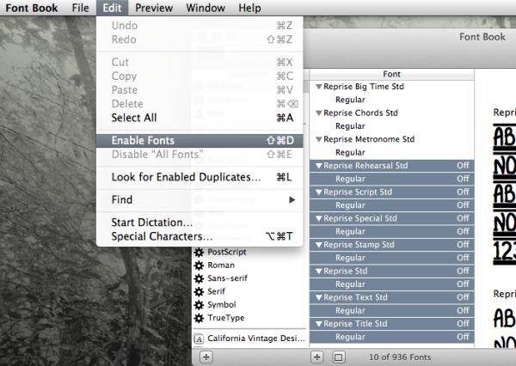Click the Serif collection gear icon
This screenshot has height=366, width=516.
click(x=199, y=291)
